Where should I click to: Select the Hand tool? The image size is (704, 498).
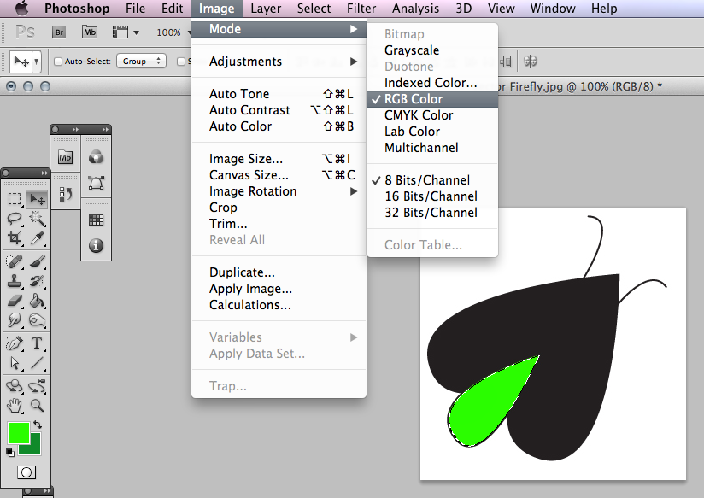coord(15,406)
